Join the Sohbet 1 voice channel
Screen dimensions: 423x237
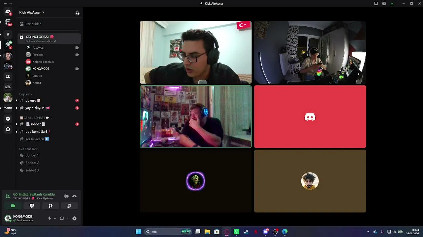[49, 155]
